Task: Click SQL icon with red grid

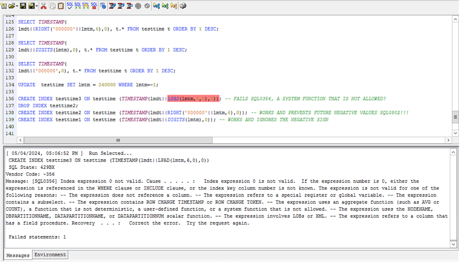Action: pos(94,6)
